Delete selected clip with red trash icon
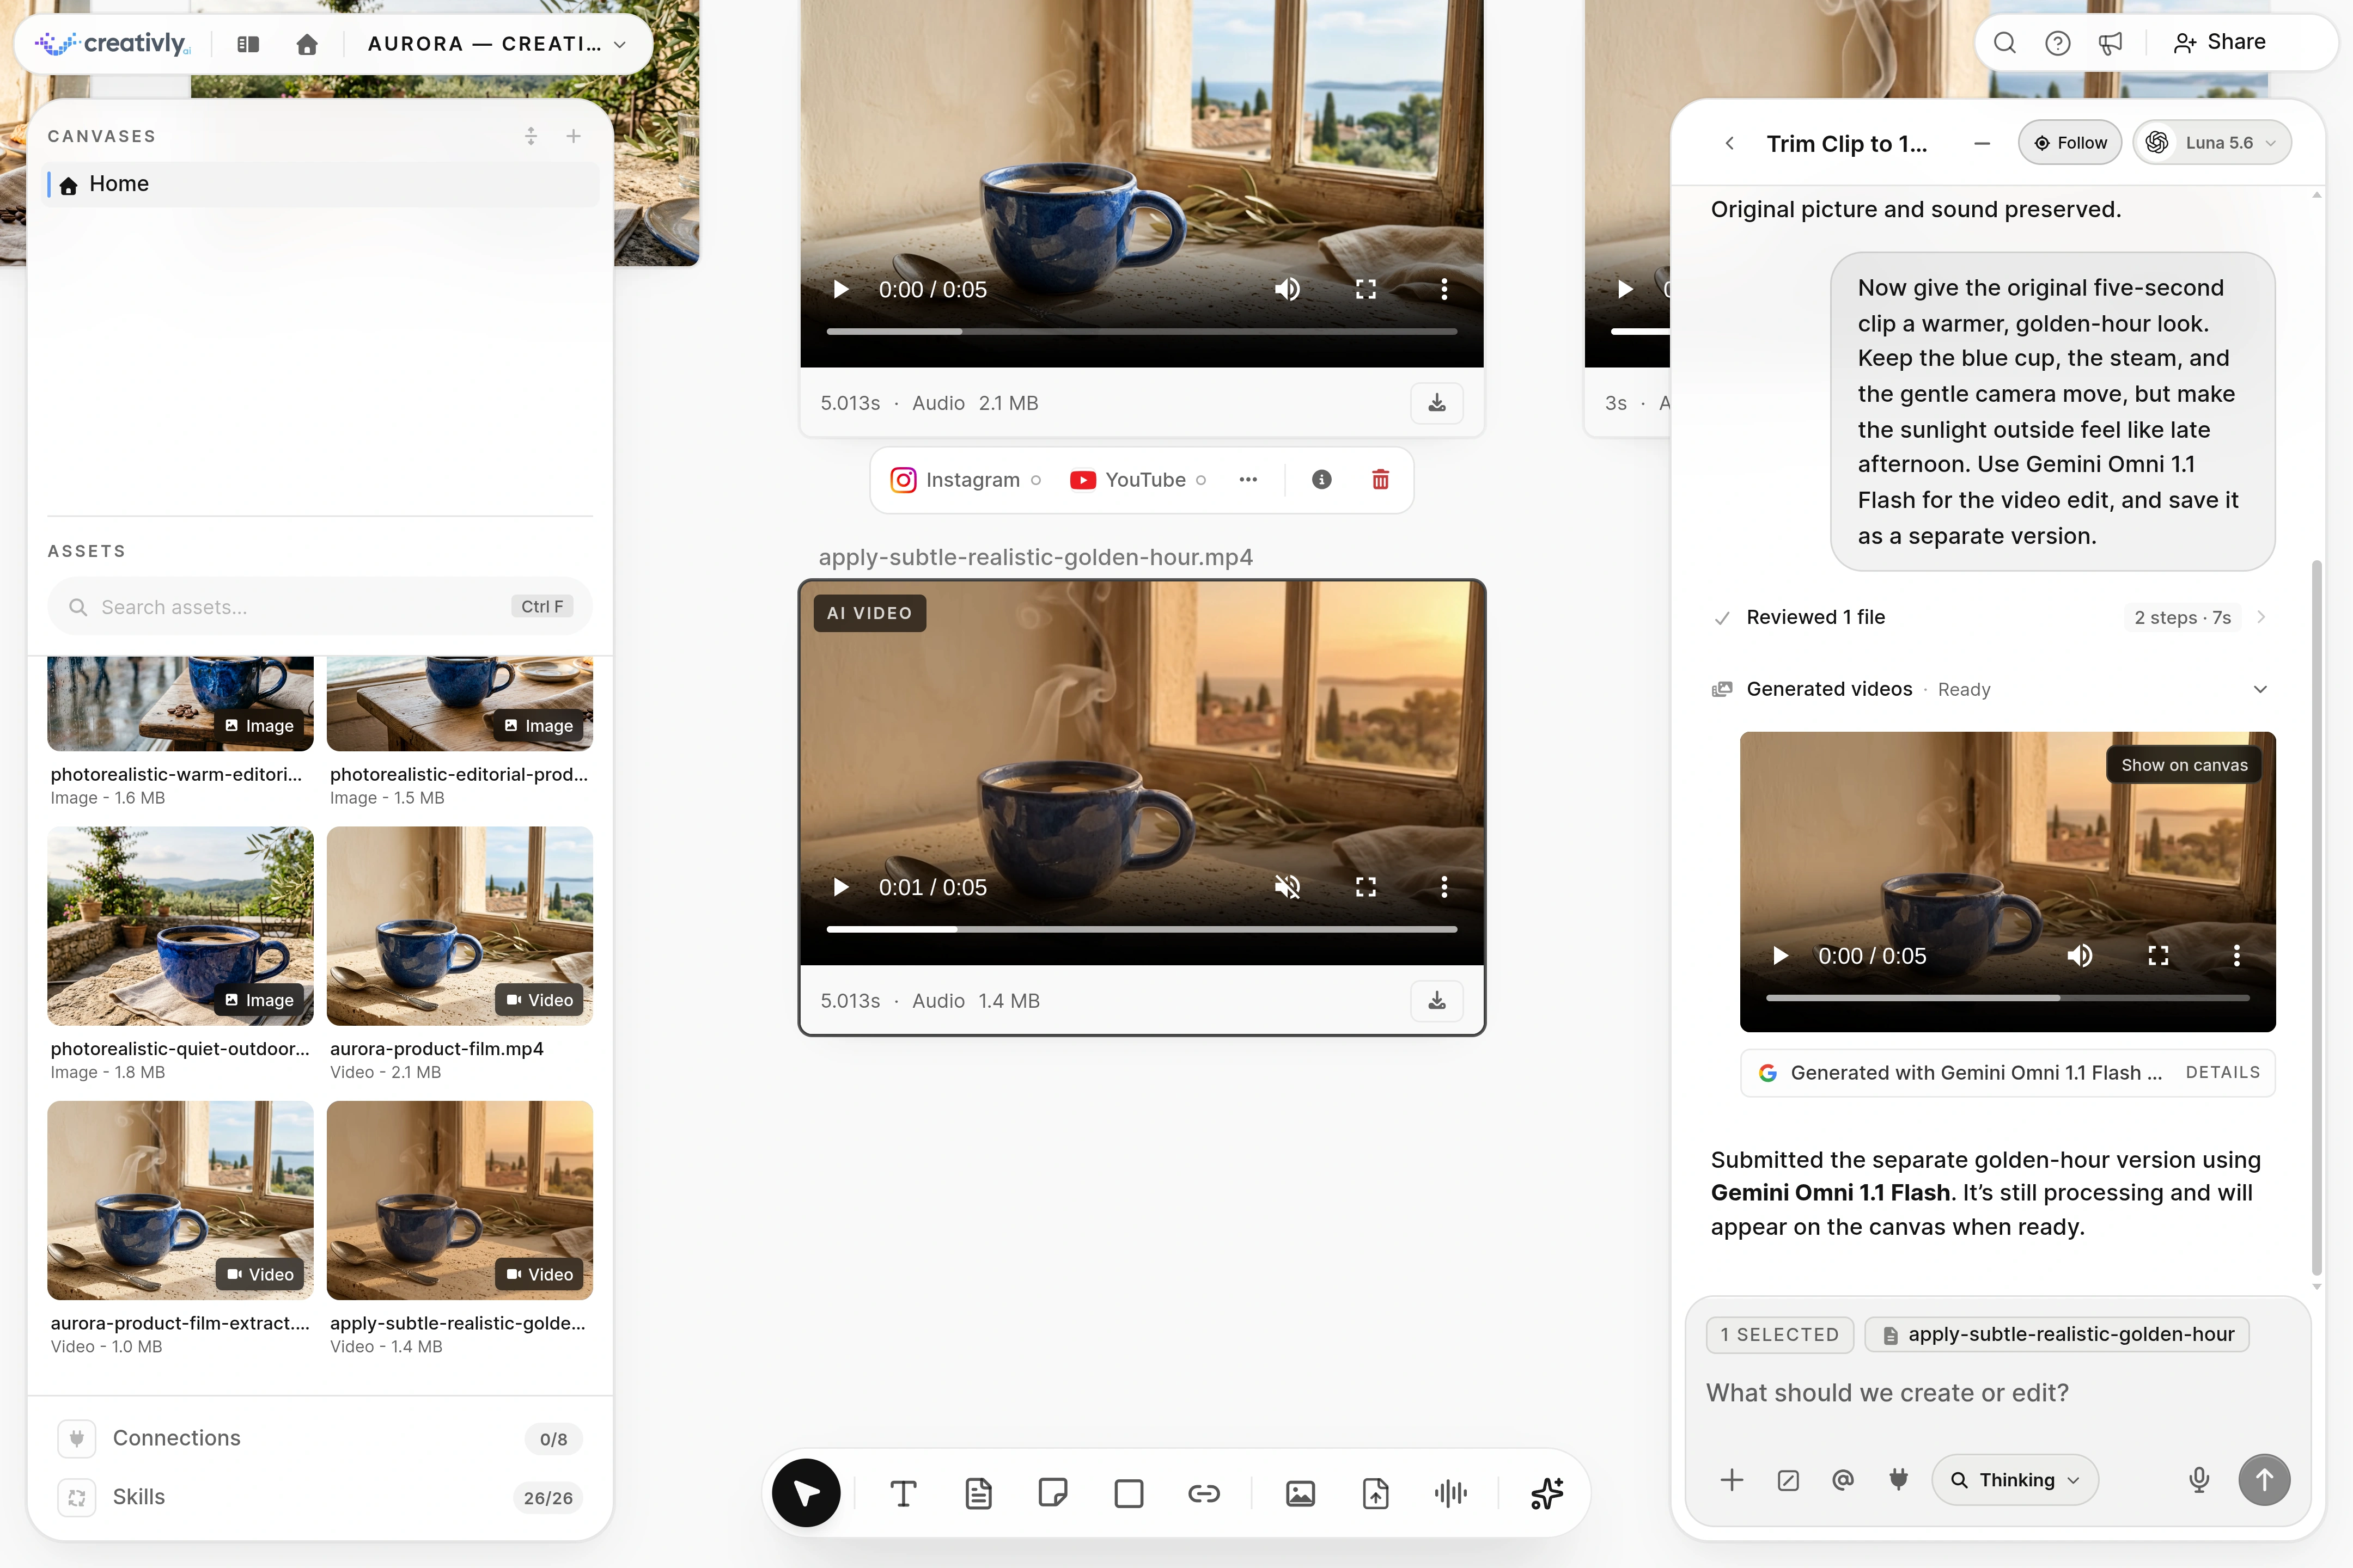The height and width of the screenshot is (1568, 2353). pyautogui.click(x=1381, y=480)
